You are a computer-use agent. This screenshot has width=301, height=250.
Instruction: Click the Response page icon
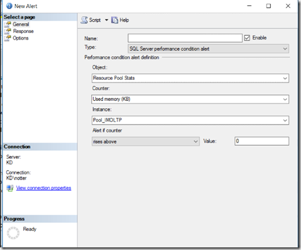tap(7, 31)
